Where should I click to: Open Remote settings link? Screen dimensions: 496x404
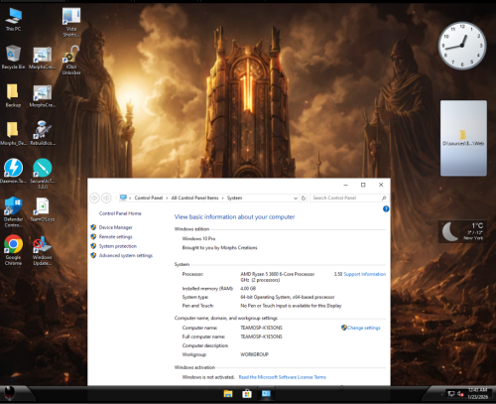[x=115, y=236]
